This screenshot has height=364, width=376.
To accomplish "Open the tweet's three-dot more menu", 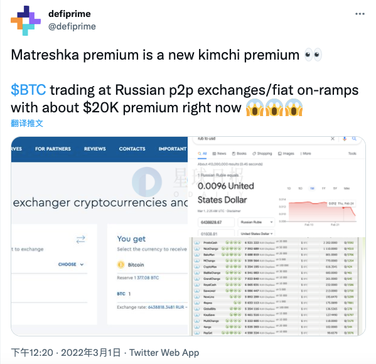I will pyautogui.click(x=360, y=14).
